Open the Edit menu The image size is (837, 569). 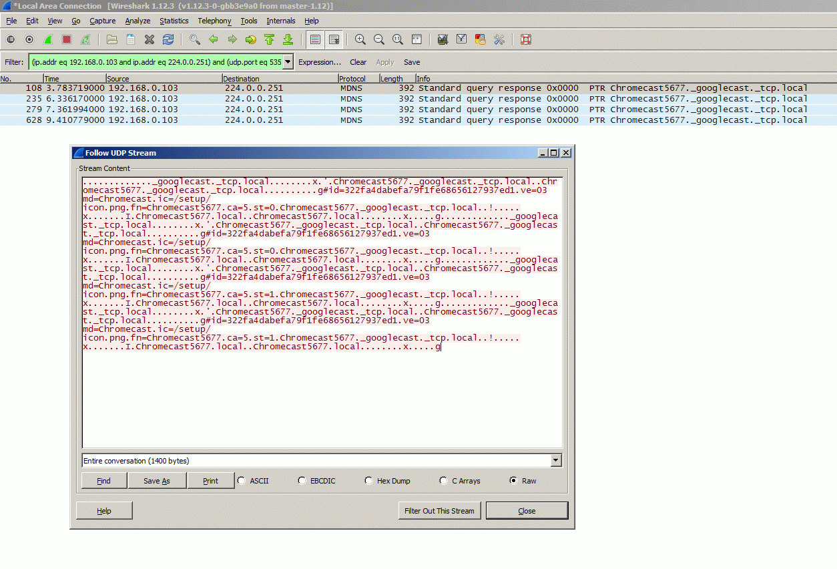(x=32, y=21)
